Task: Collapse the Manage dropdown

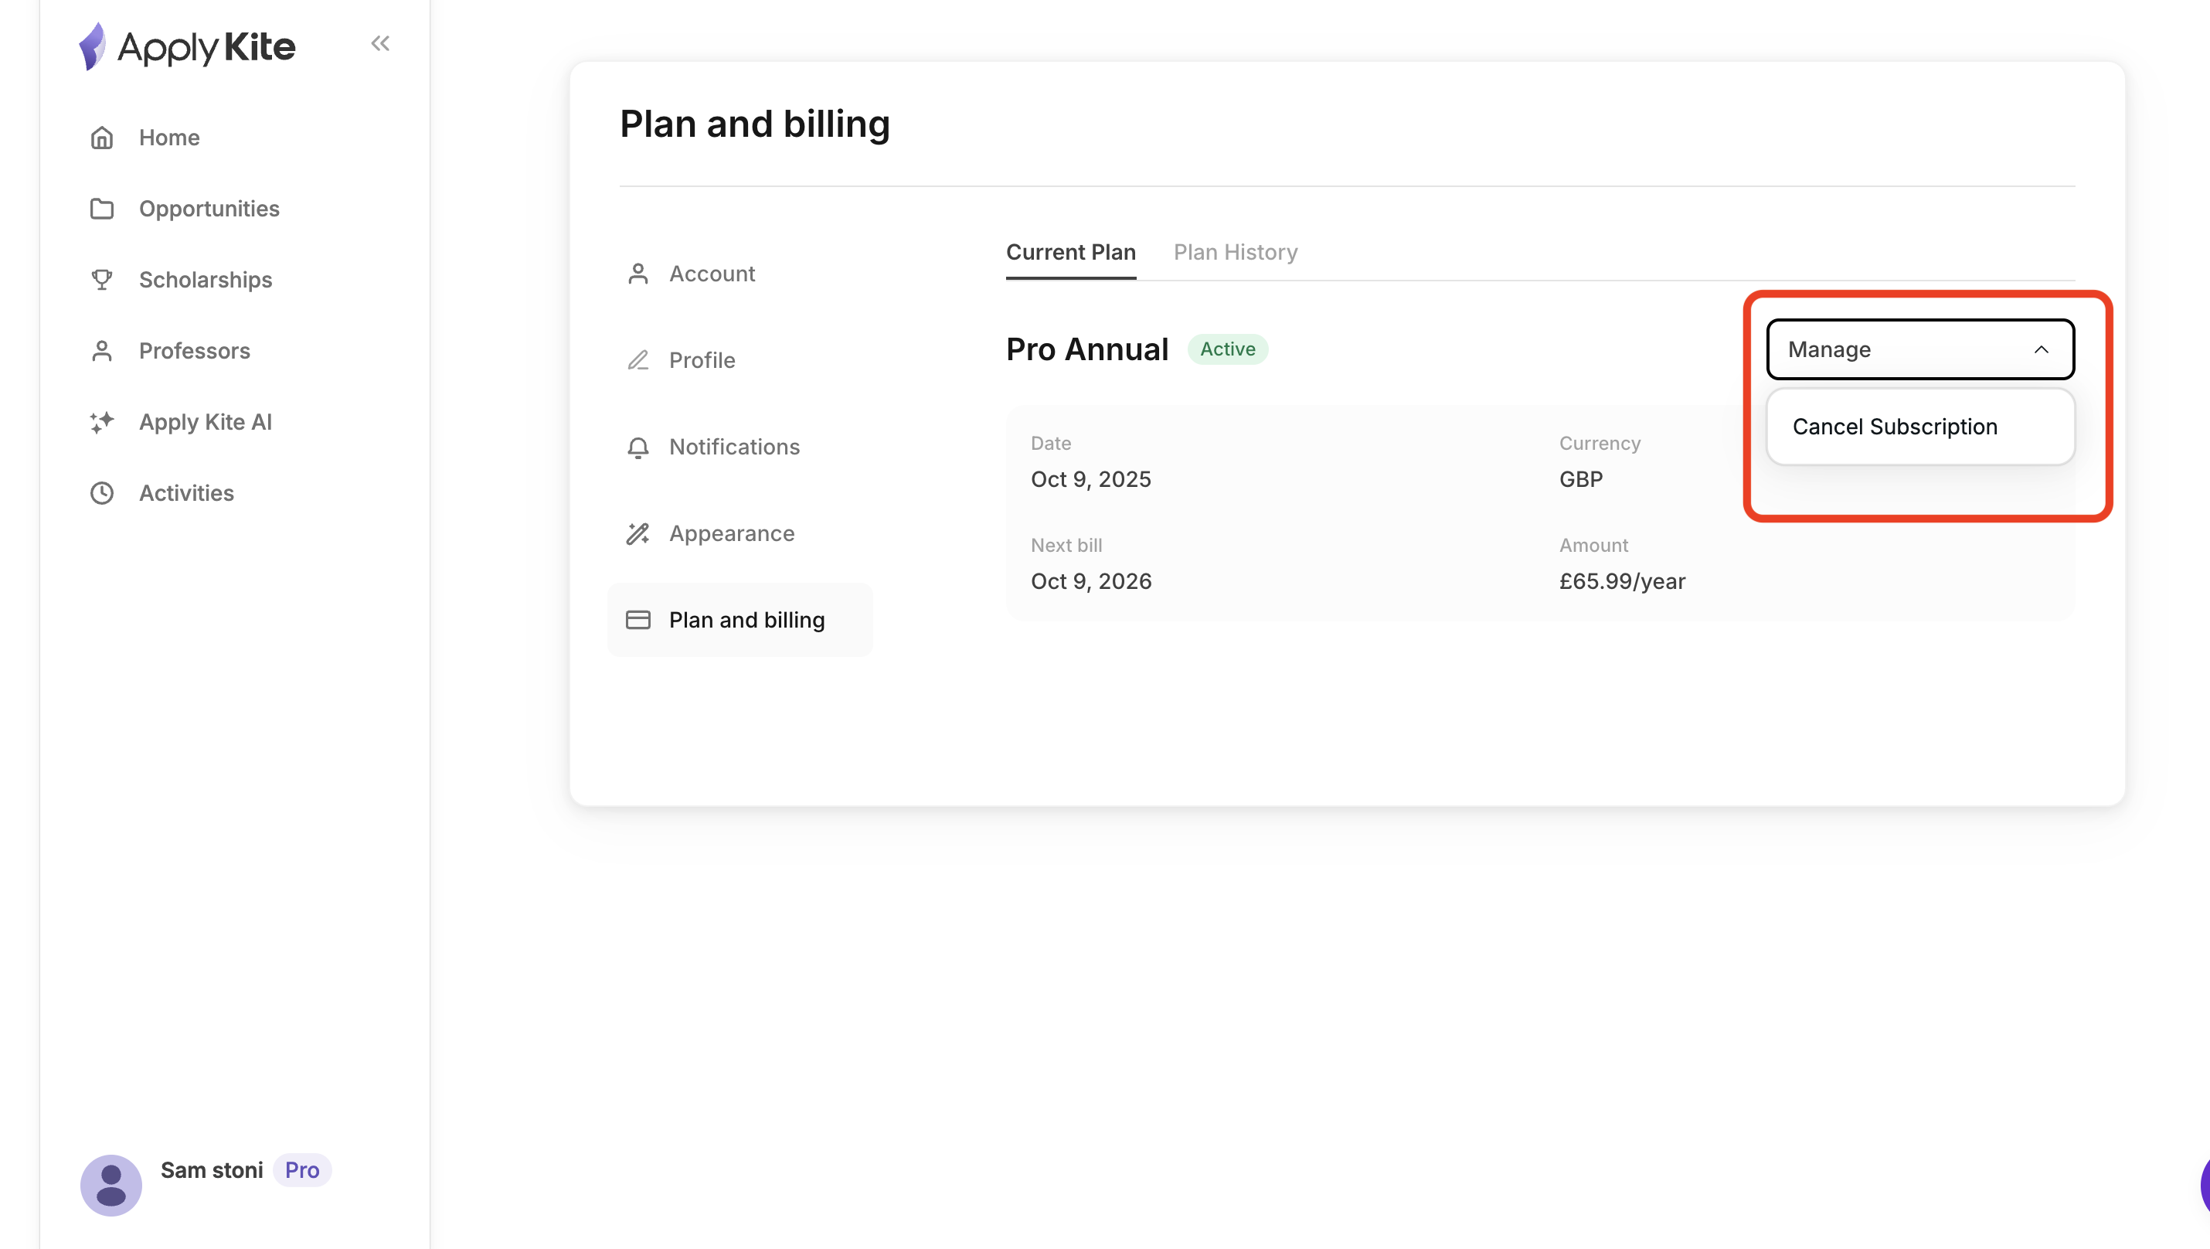Action: (x=1920, y=349)
